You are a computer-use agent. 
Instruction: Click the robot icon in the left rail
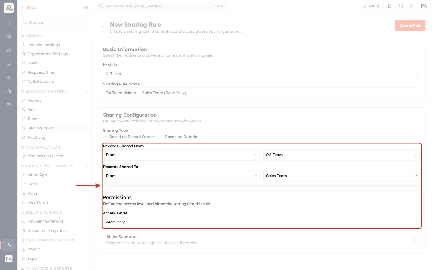click(x=9, y=77)
